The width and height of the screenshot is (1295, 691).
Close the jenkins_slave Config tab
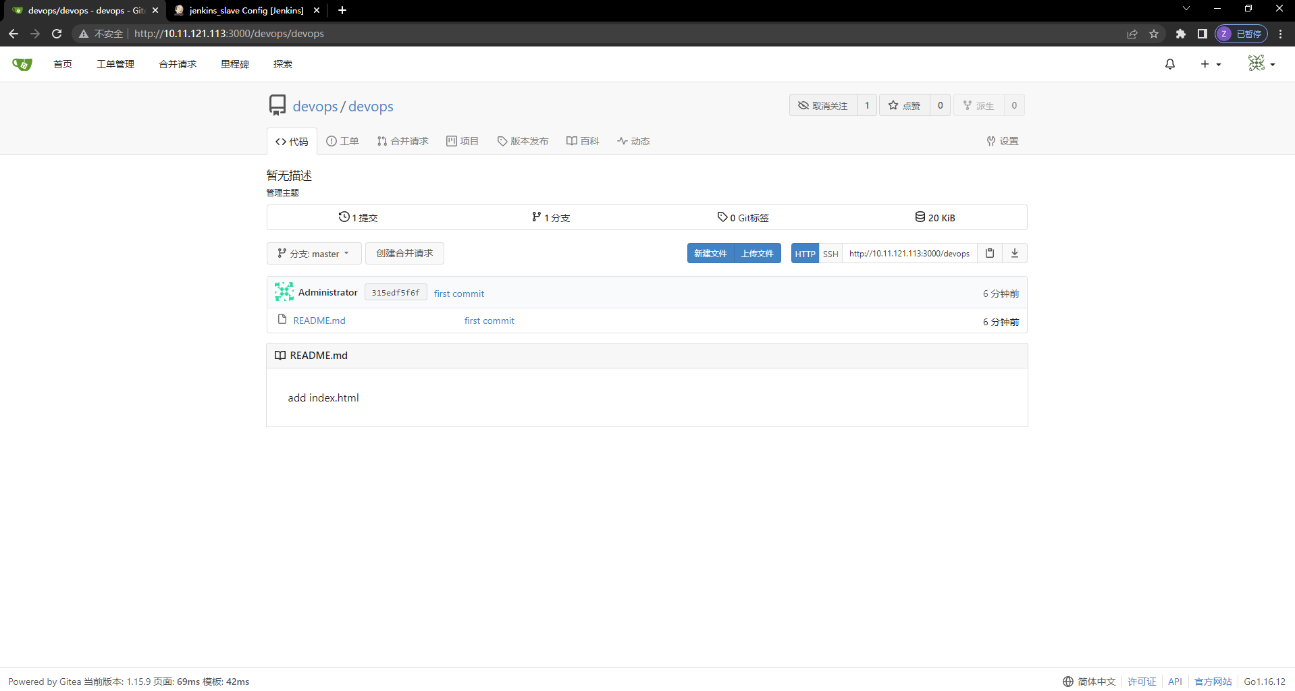pyautogui.click(x=317, y=10)
